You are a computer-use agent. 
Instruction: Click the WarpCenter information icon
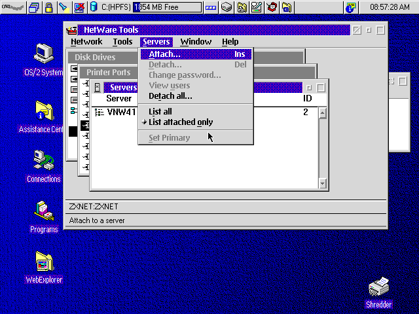pyautogui.click(x=351, y=7)
